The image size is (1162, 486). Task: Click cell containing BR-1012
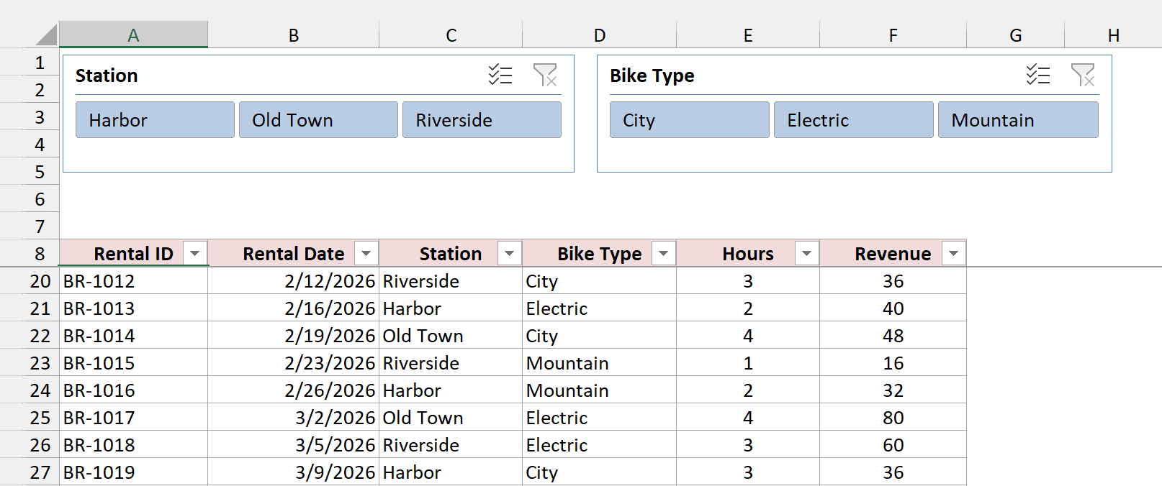[133, 281]
